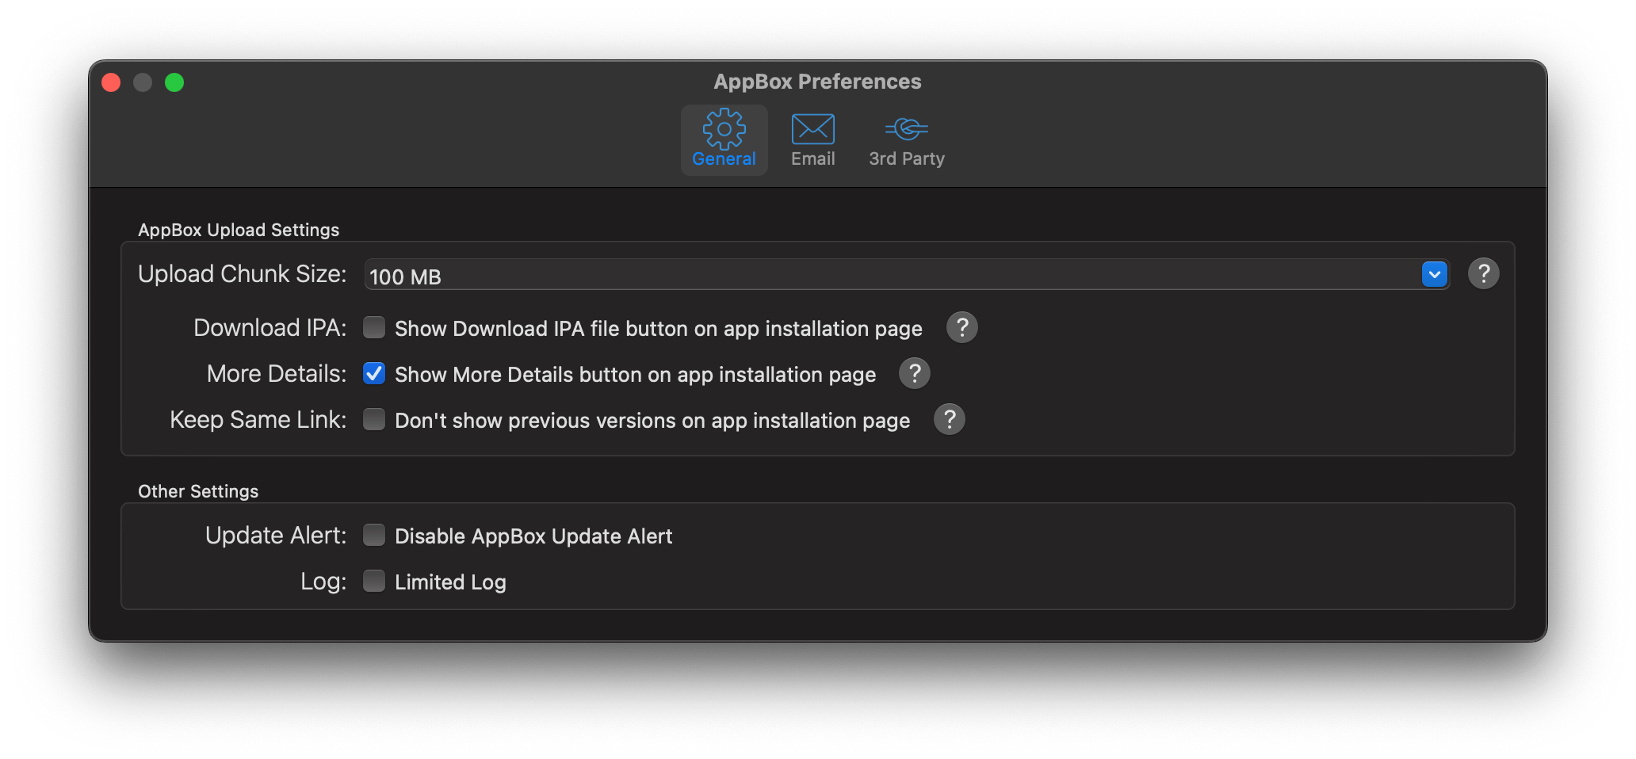Open the General preferences gear tab
This screenshot has width=1636, height=759.
[x=724, y=139]
